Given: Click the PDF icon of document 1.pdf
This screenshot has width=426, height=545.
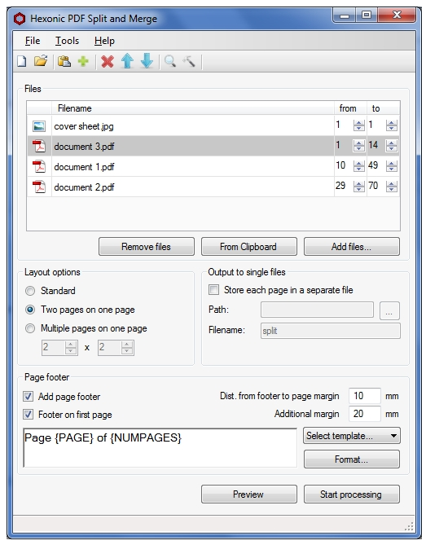Looking at the screenshot, I should [x=39, y=166].
